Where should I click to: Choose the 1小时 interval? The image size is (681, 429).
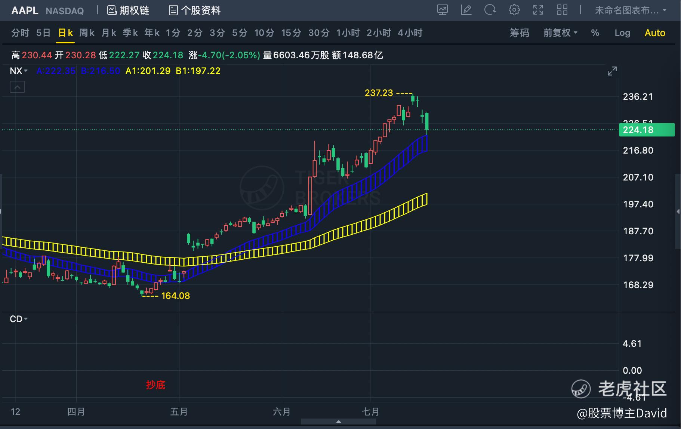pos(348,33)
